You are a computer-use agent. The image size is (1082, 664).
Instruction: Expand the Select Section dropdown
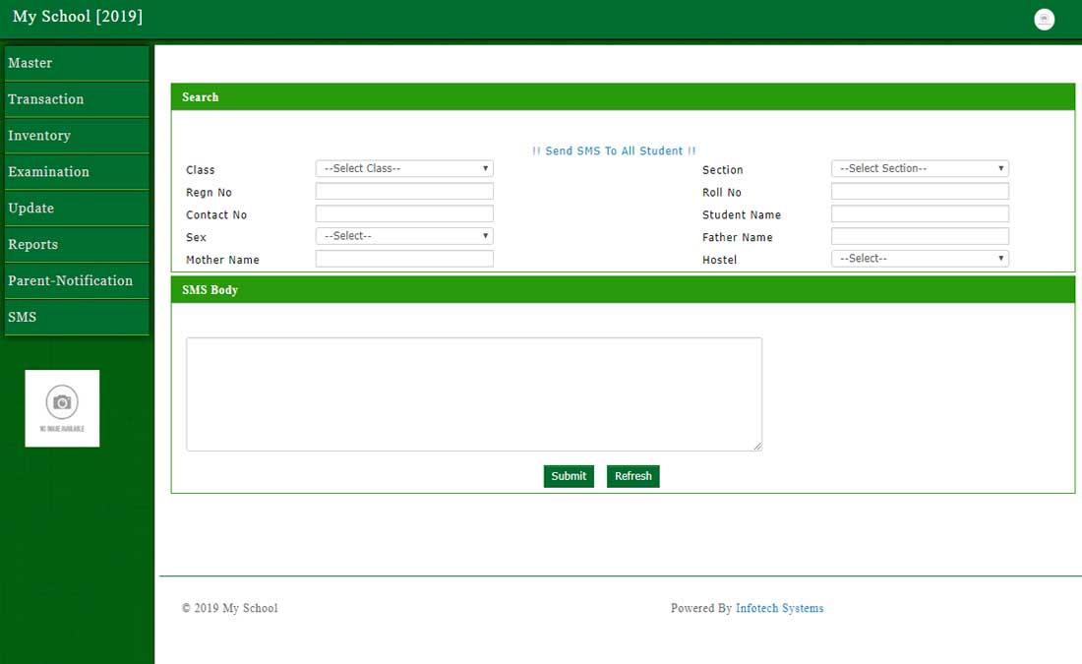tap(920, 169)
